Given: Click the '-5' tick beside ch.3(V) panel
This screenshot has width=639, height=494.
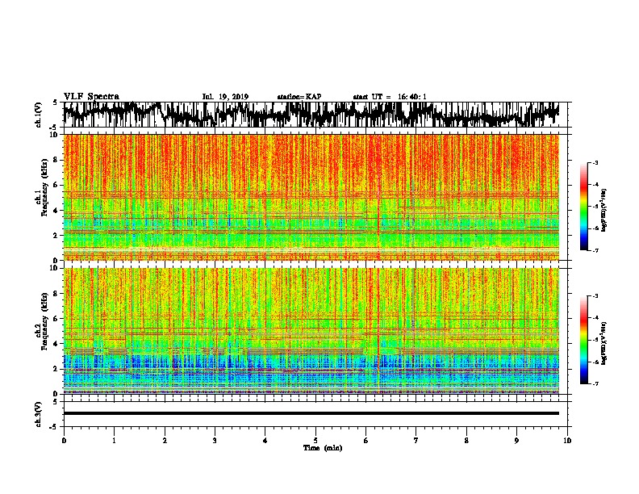Looking at the screenshot, I should point(55,427).
